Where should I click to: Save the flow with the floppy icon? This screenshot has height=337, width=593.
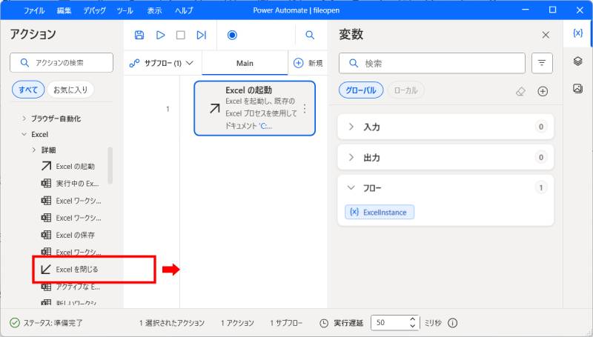point(139,35)
